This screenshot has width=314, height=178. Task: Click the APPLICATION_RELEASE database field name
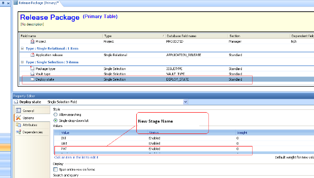(x=184, y=55)
